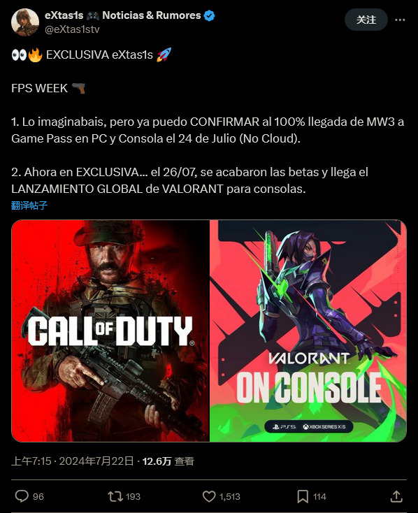Open the eXtas1s profile avatar
Screen dimensions: 418x513
coord(25,22)
